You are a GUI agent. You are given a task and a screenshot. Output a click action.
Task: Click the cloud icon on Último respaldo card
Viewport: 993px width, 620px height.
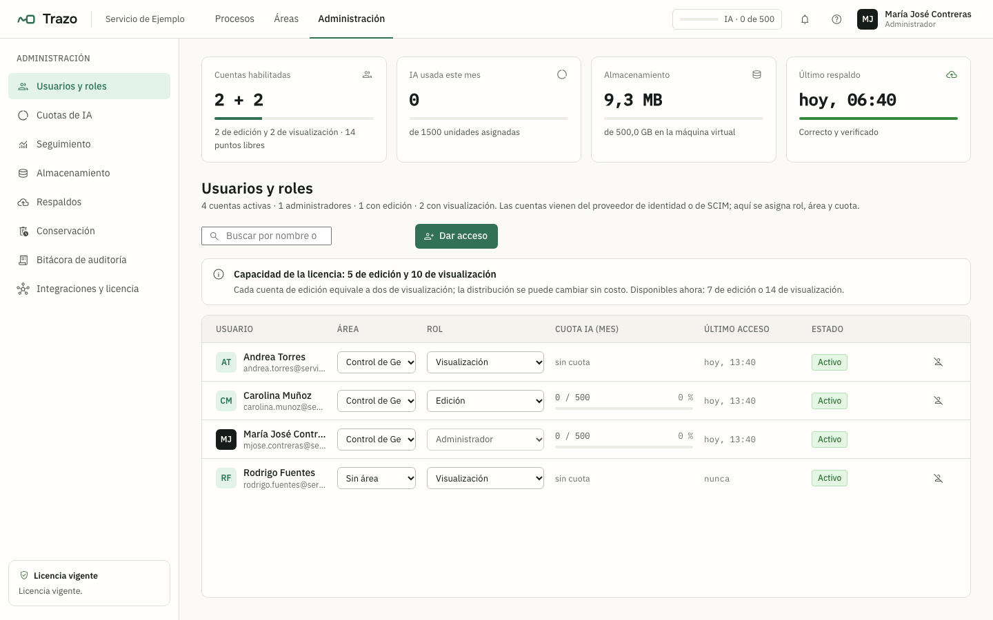tap(952, 74)
